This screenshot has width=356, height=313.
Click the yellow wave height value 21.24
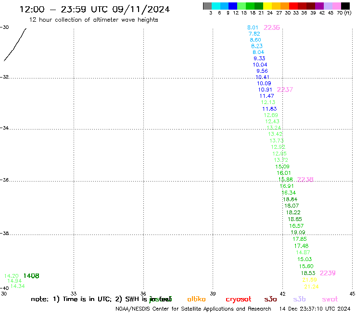[312, 287]
